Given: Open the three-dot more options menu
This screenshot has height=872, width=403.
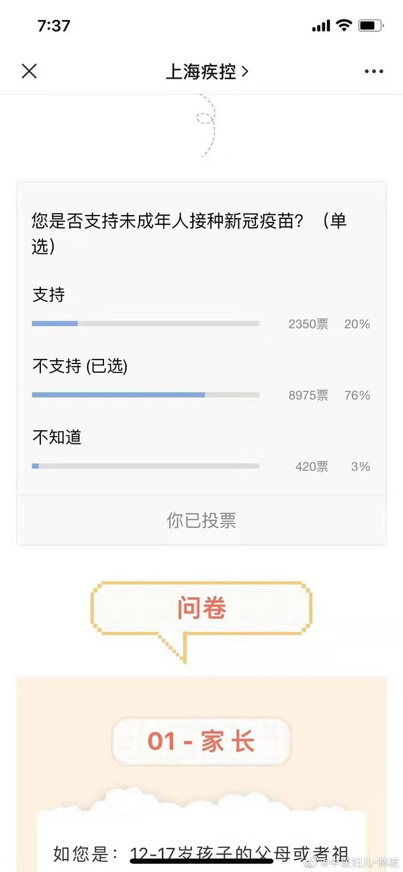Looking at the screenshot, I should coord(373,71).
